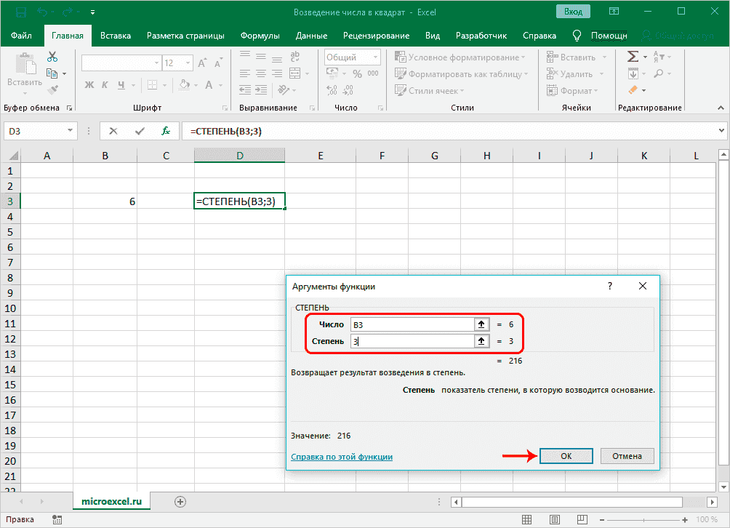
Task: Click the Save icon in title bar
Action: 20,12
